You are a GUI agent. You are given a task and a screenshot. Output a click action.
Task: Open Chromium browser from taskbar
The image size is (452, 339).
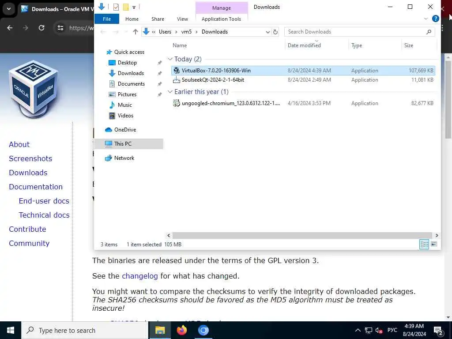point(203,330)
